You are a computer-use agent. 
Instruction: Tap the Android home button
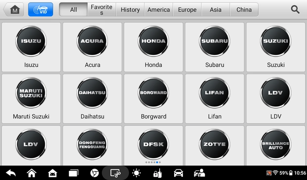(x=32, y=173)
